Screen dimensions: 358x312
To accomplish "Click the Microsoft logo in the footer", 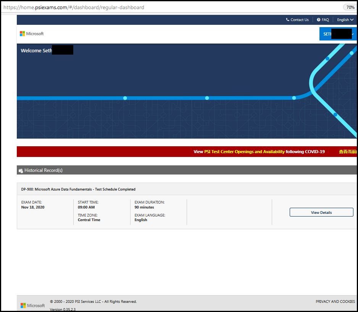I will click(33, 306).
